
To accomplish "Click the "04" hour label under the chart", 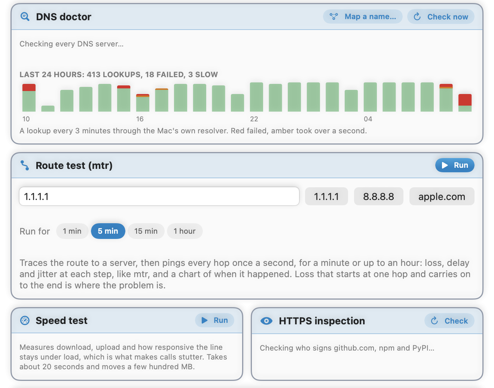I will (x=368, y=119).
